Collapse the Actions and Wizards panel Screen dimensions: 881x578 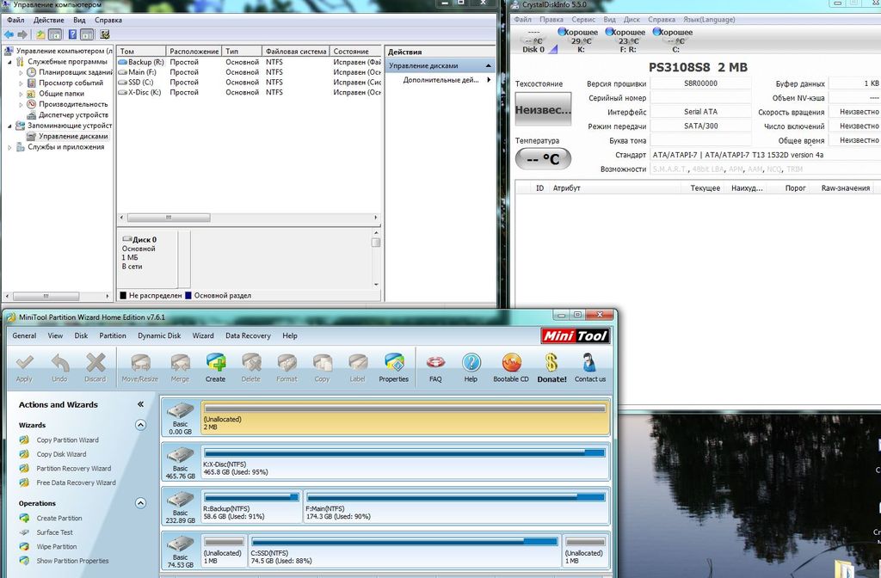[140, 404]
